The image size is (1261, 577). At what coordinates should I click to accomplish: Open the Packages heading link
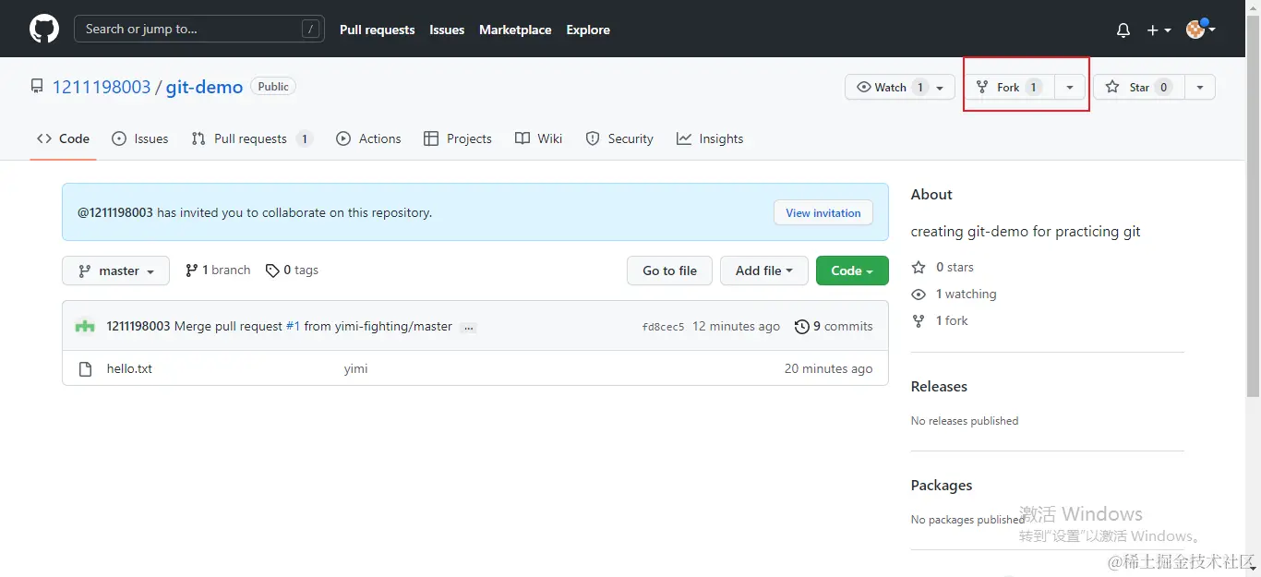coord(942,485)
